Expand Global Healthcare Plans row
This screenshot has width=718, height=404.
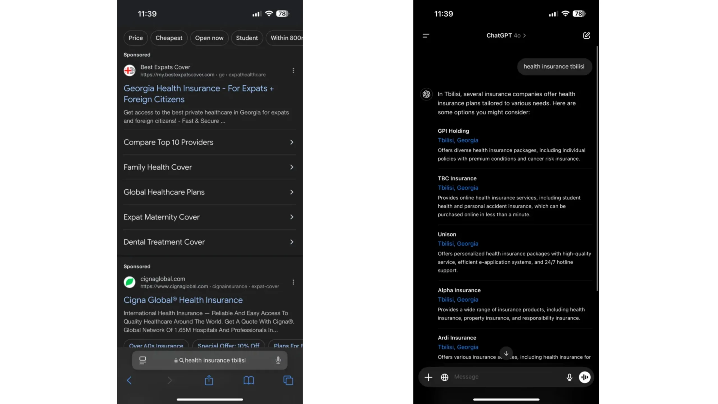210,192
